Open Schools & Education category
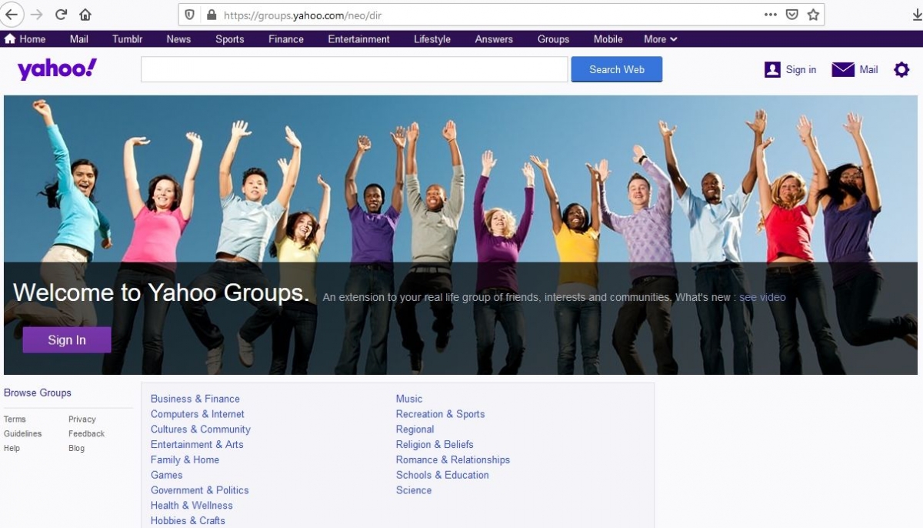Image resolution: width=923 pixels, height=528 pixels. coord(442,475)
